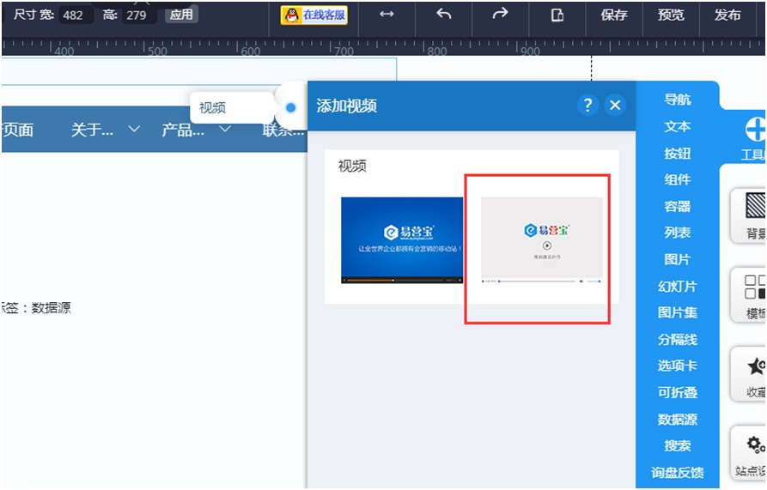Apply size with the 应用 button

pyautogui.click(x=181, y=15)
